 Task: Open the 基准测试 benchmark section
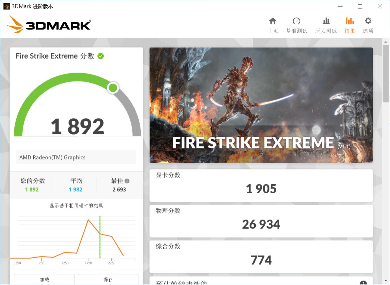tap(297, 25)
